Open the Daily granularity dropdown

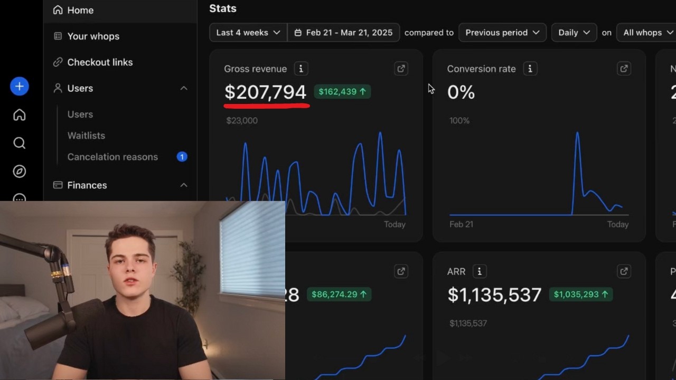coord(574,33)
